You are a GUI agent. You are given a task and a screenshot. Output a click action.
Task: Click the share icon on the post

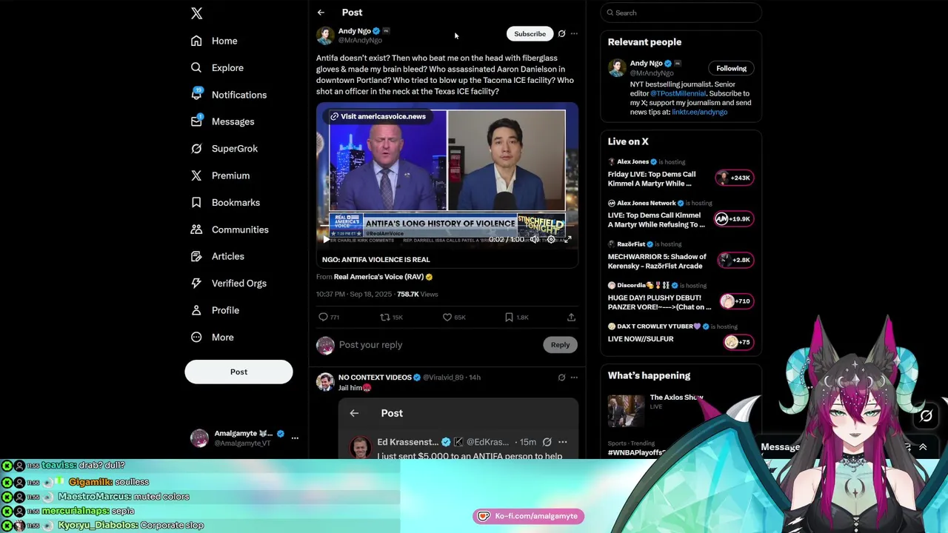[571, 317]
